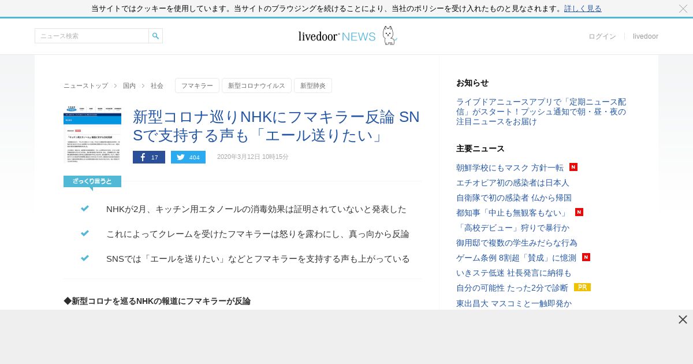Viewport: 693px width, 364px height.
Task: Open the article thumbnail image
Action: point(92,135)
